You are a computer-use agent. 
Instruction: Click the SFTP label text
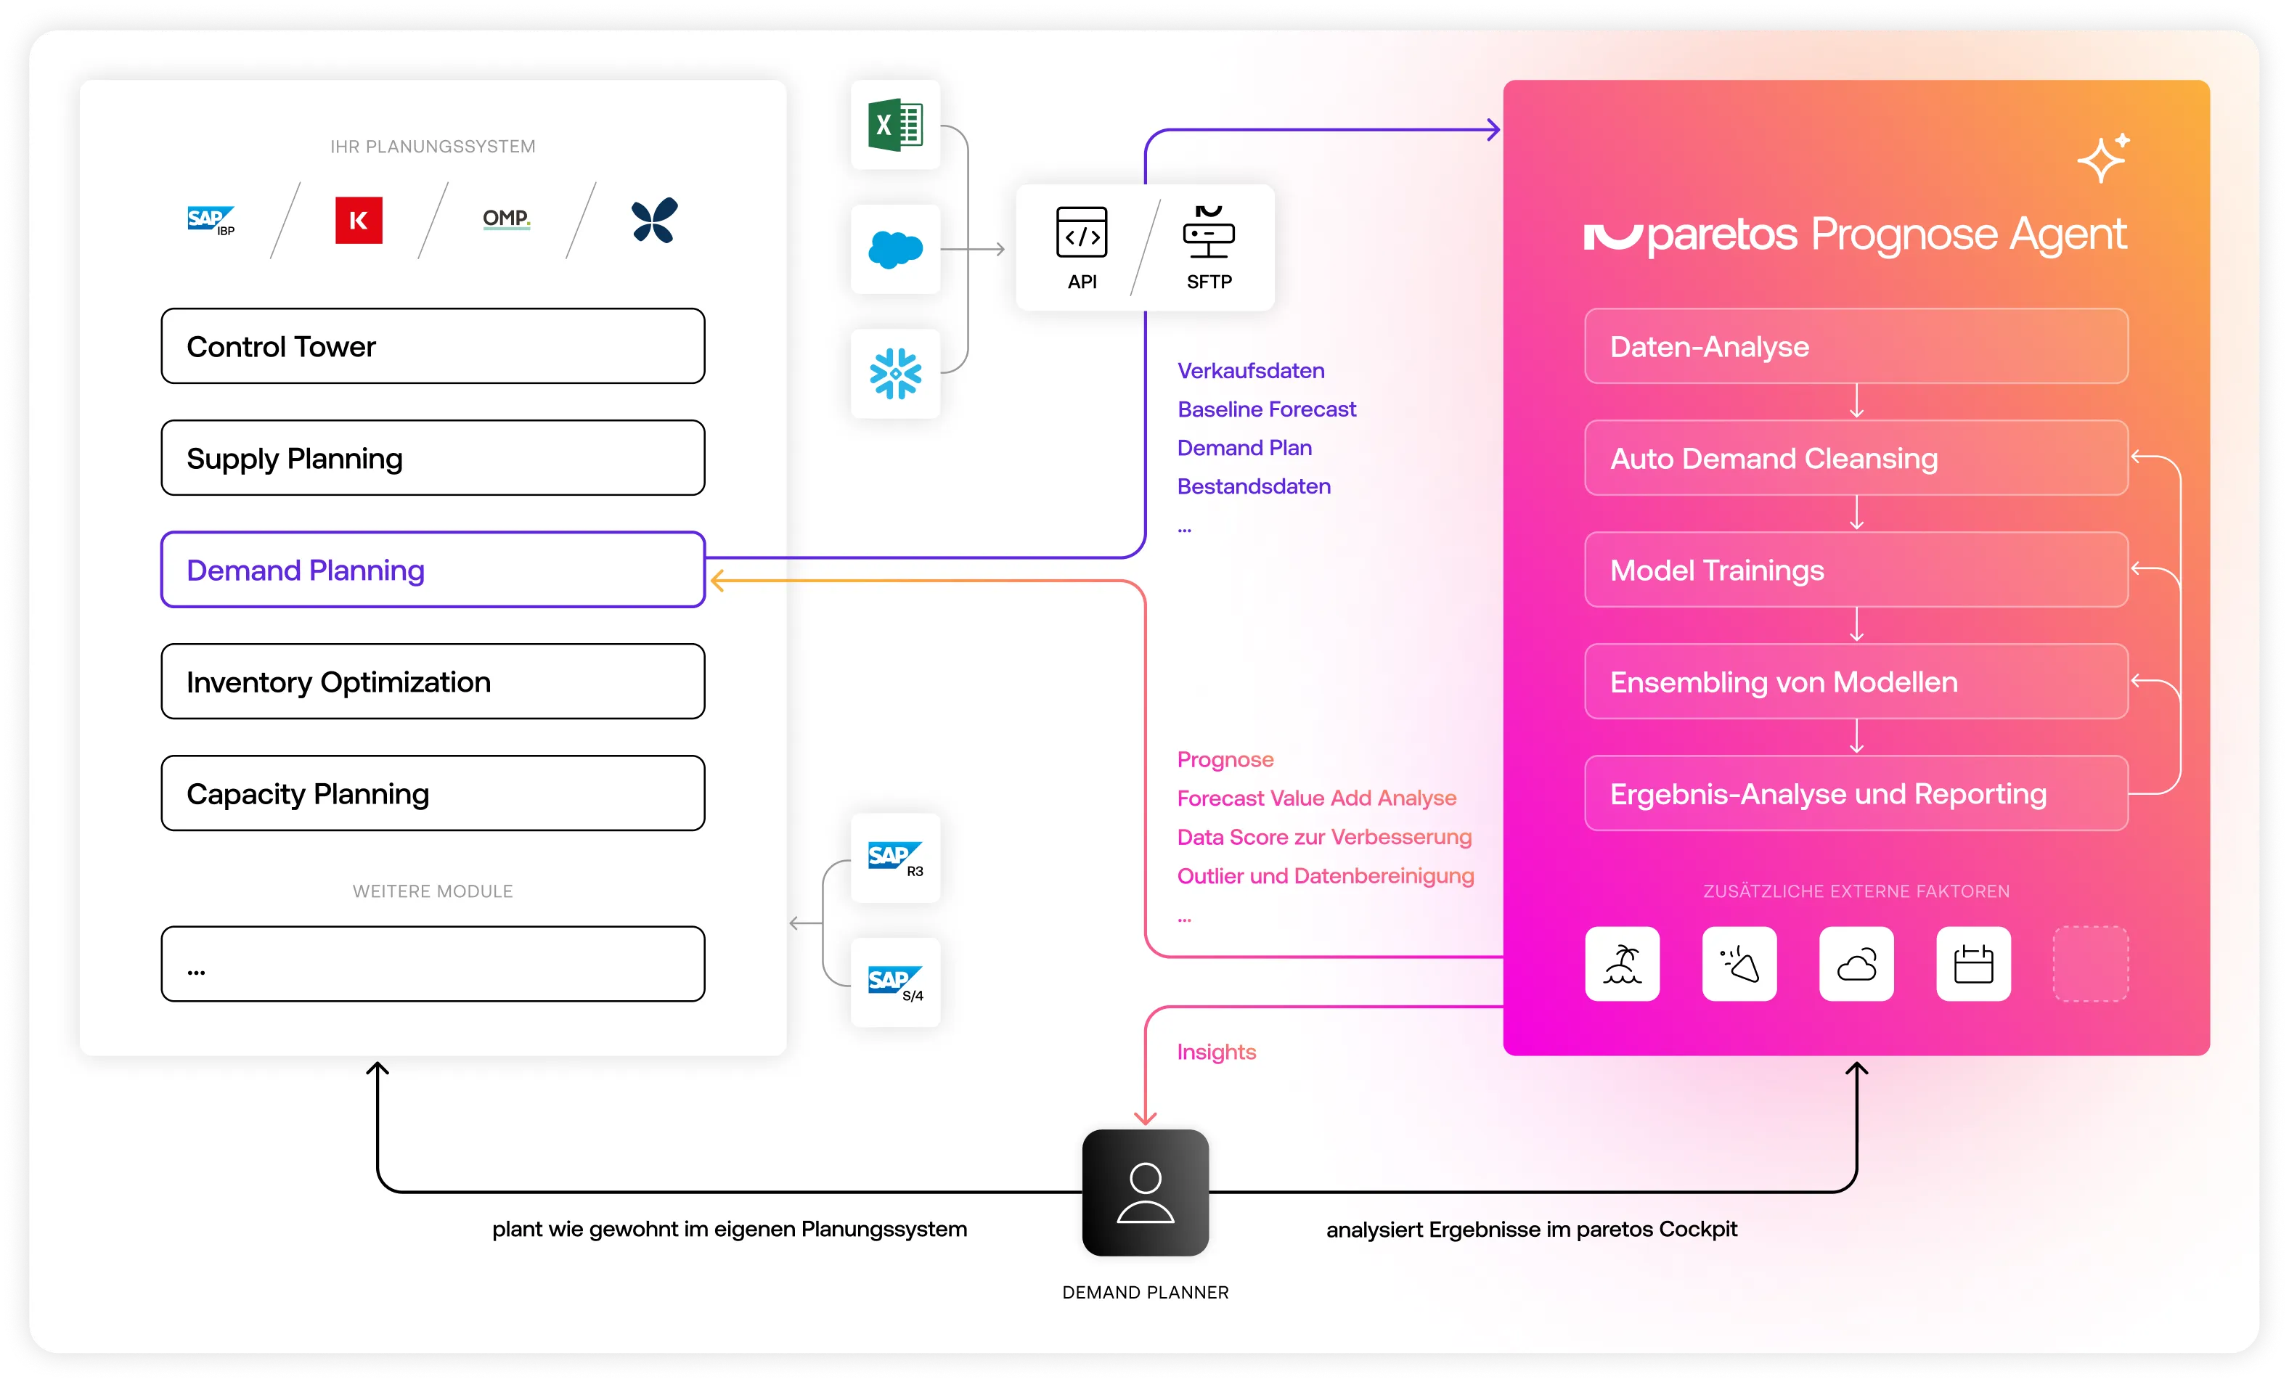(x=1209, y=282)
